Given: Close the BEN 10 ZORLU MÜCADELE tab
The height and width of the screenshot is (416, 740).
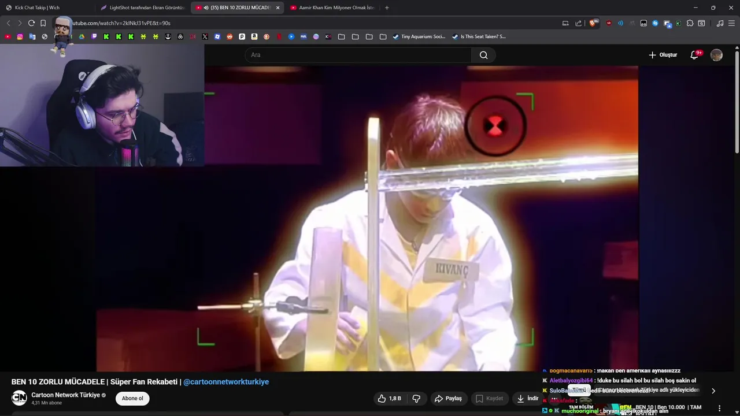Looking at the screenshot, I should 277,8.
